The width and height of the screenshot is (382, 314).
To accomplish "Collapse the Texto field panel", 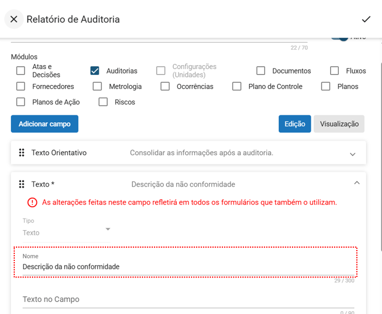I will coord(356,183).
